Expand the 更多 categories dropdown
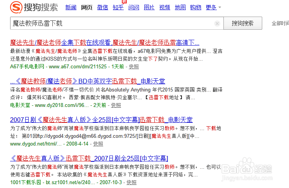The width and height of the screenshot is (289, 188). [x=213, y=7]
